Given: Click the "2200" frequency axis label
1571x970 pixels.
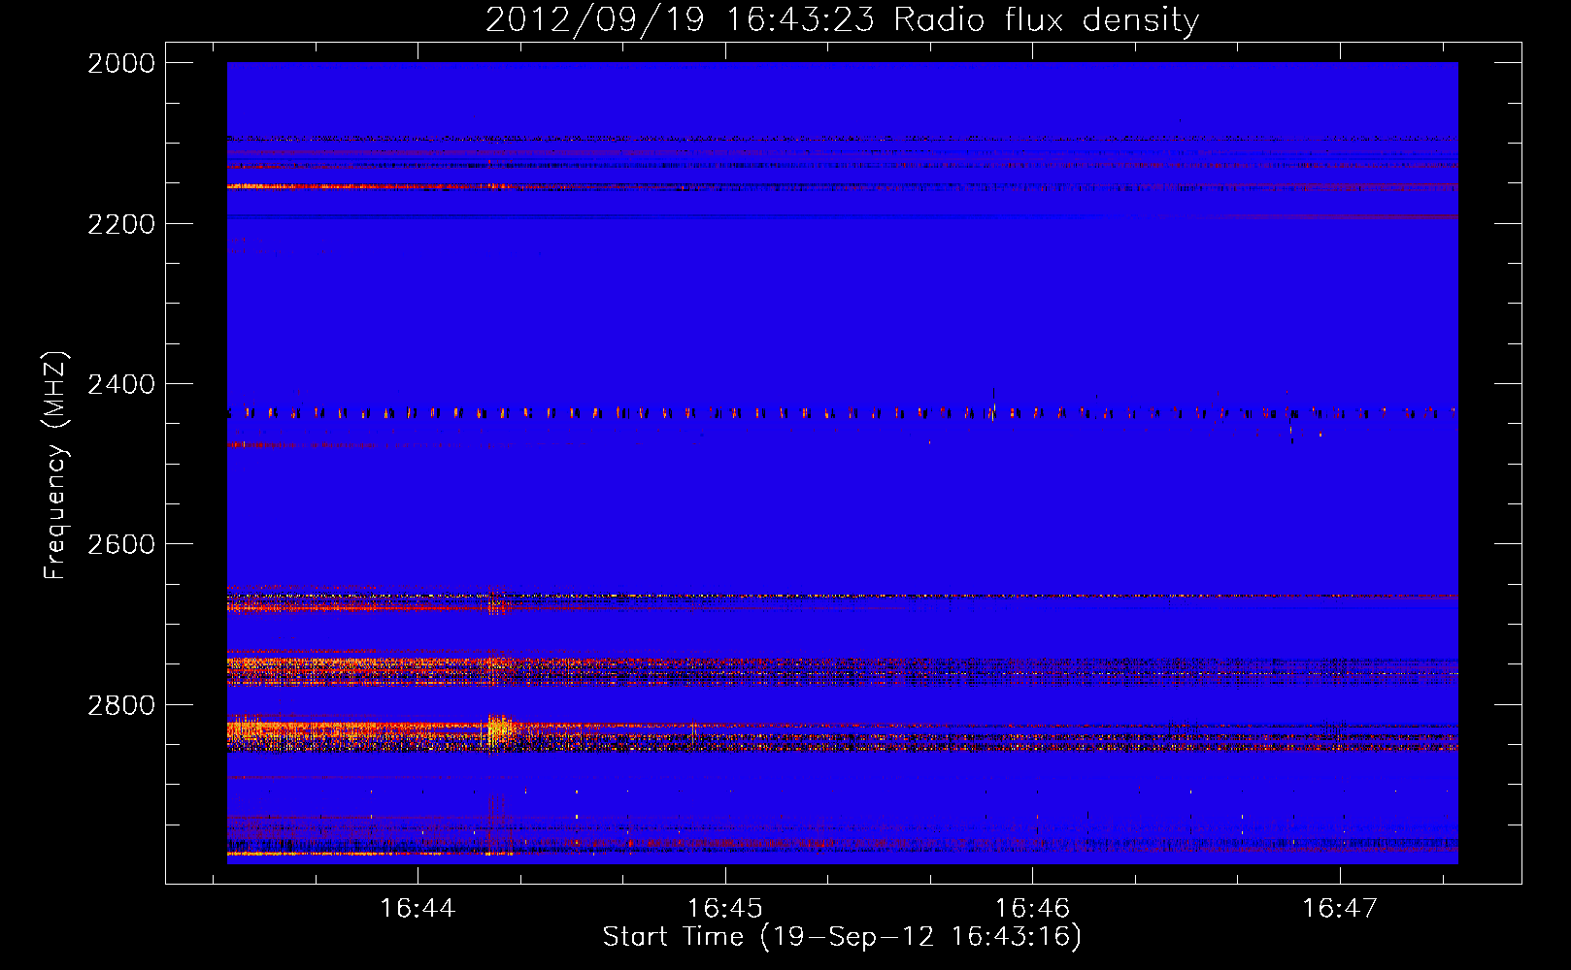Looking at the screenshot, I should click(x=120, y=224).
